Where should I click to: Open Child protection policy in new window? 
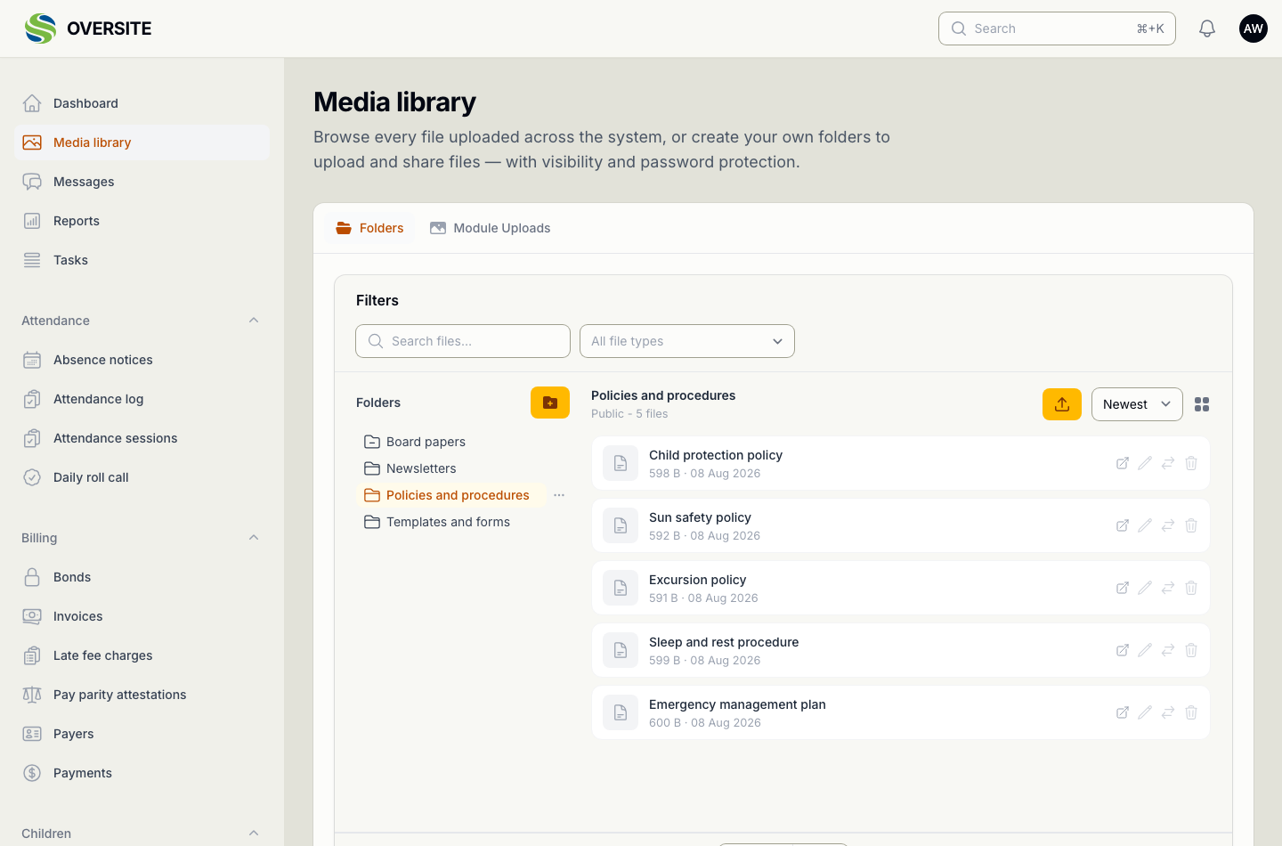[1123, 463]
